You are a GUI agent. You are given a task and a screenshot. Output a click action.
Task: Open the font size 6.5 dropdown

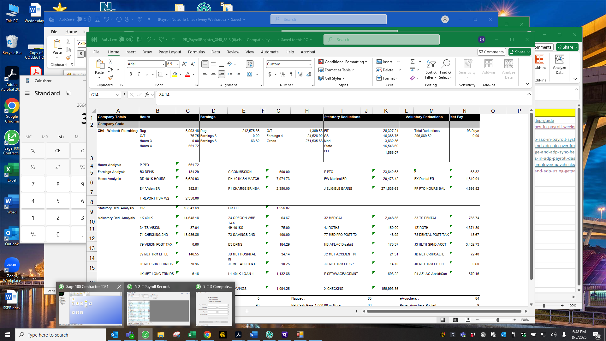coord(178,64)
